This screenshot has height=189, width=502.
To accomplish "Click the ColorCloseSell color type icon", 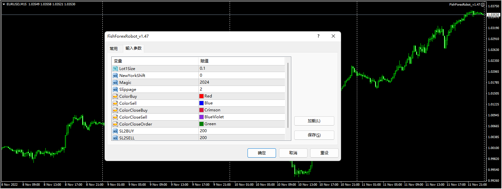I will tap(115, 117).
